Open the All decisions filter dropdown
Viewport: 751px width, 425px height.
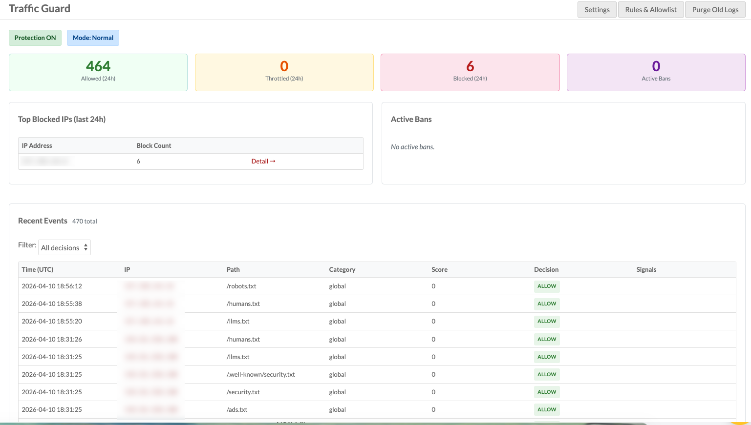coord(64,247)
